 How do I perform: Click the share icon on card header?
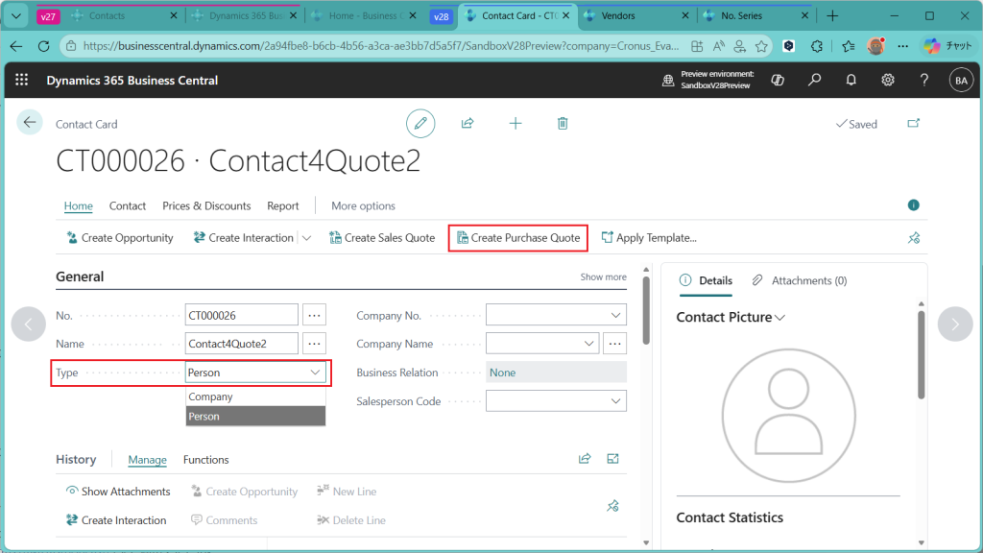pyautogui.click(x=468, y=124)
